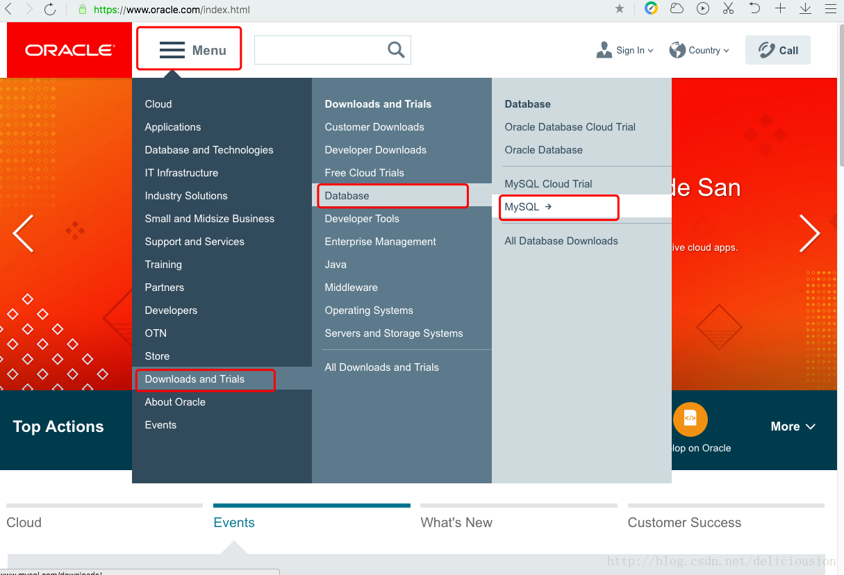Open the cloud icon in browser toolbar
Image resolution: width=844 pixels, height=575 pixels.
pyautogui.click(x=677, y=8)
